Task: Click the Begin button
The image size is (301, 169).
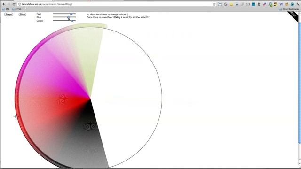Action: tap(8, 15)
